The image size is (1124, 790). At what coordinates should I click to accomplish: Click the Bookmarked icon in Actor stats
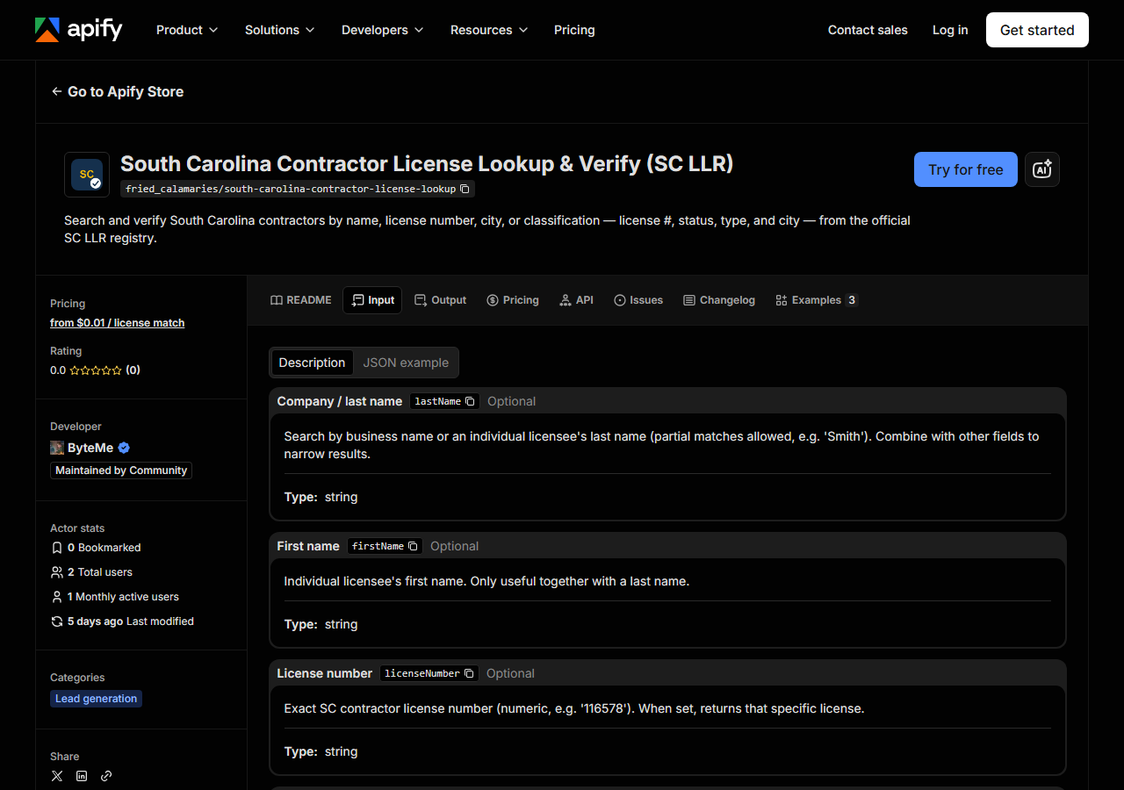tap(57, 548)
